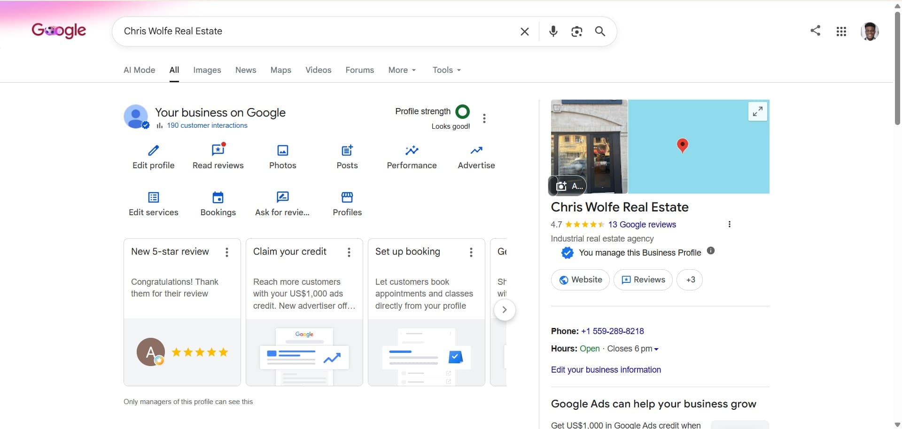Open the Posts shortcut
902x429 pixels.
[x=347, y=157]
